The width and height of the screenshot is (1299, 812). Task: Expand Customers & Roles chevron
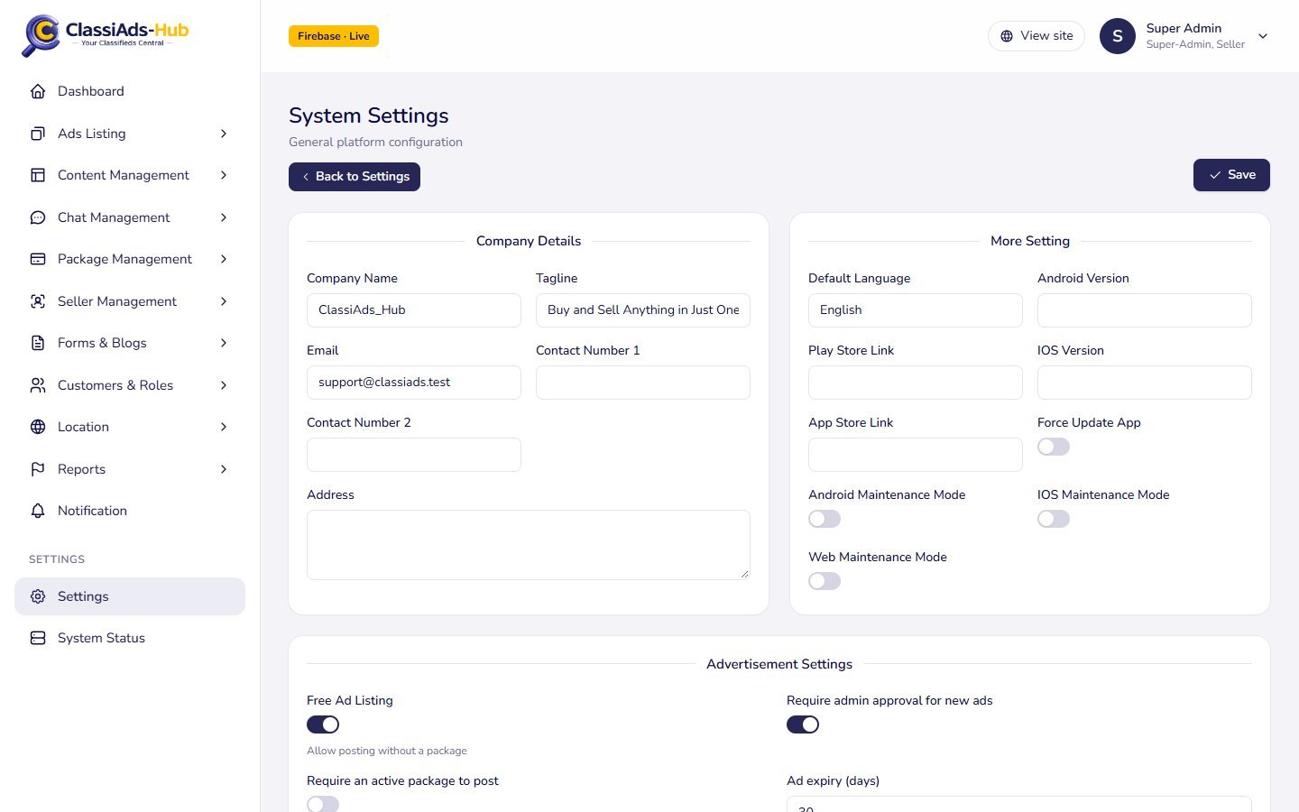point(224,385)
